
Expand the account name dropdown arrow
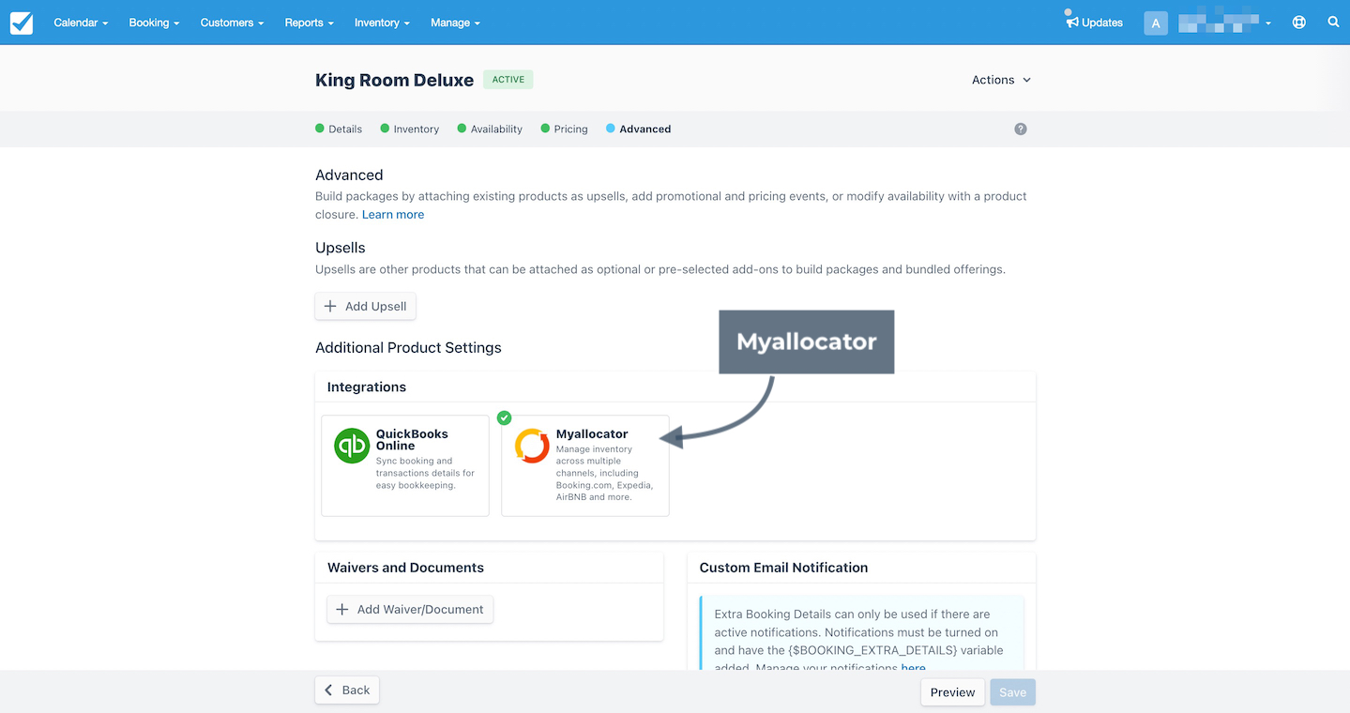pyautogui.click(x=1268, y=23)
